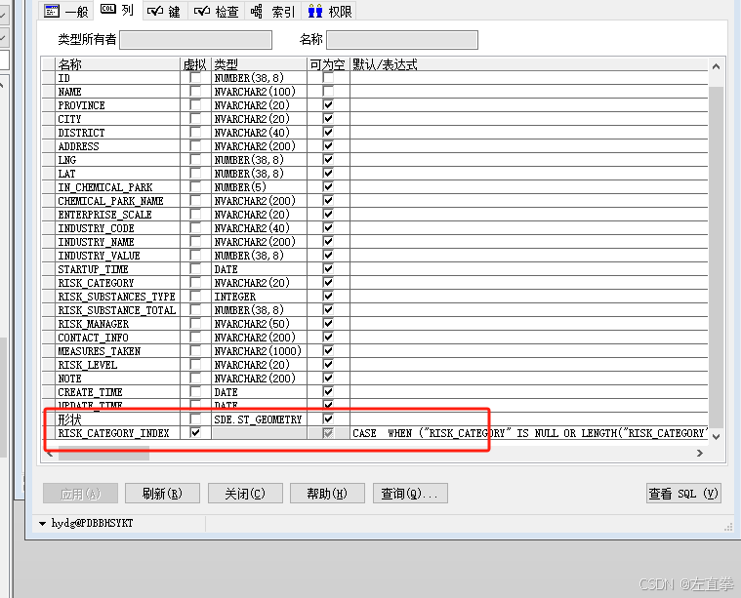
Task: Click the horizontal scrollbar thumb
Action: click(x=103, y=454)
